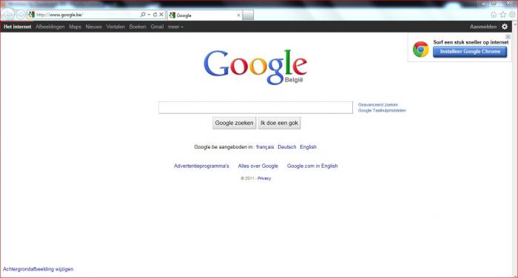This screenshot has width=518, height=278.
Task: Open Geavanceerd zoeken link
Action: point(378,105)
